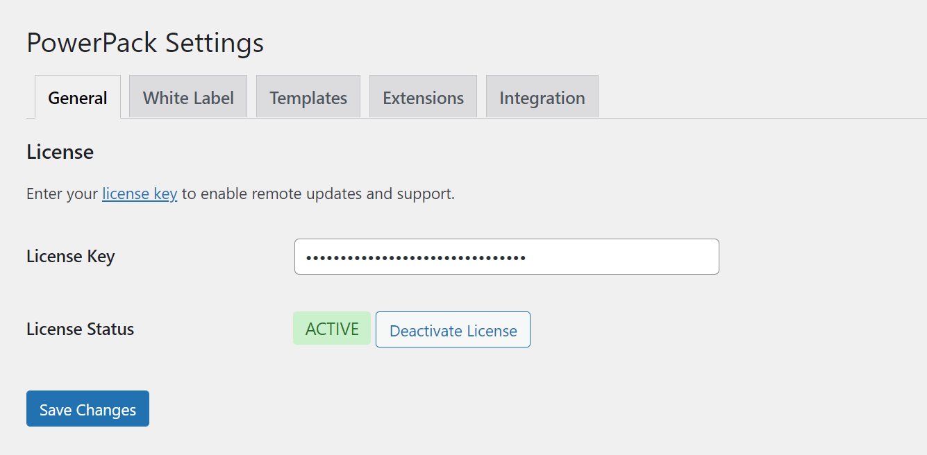
Task: Click the PowerPack Settings page title
Action: coord(144,43)
